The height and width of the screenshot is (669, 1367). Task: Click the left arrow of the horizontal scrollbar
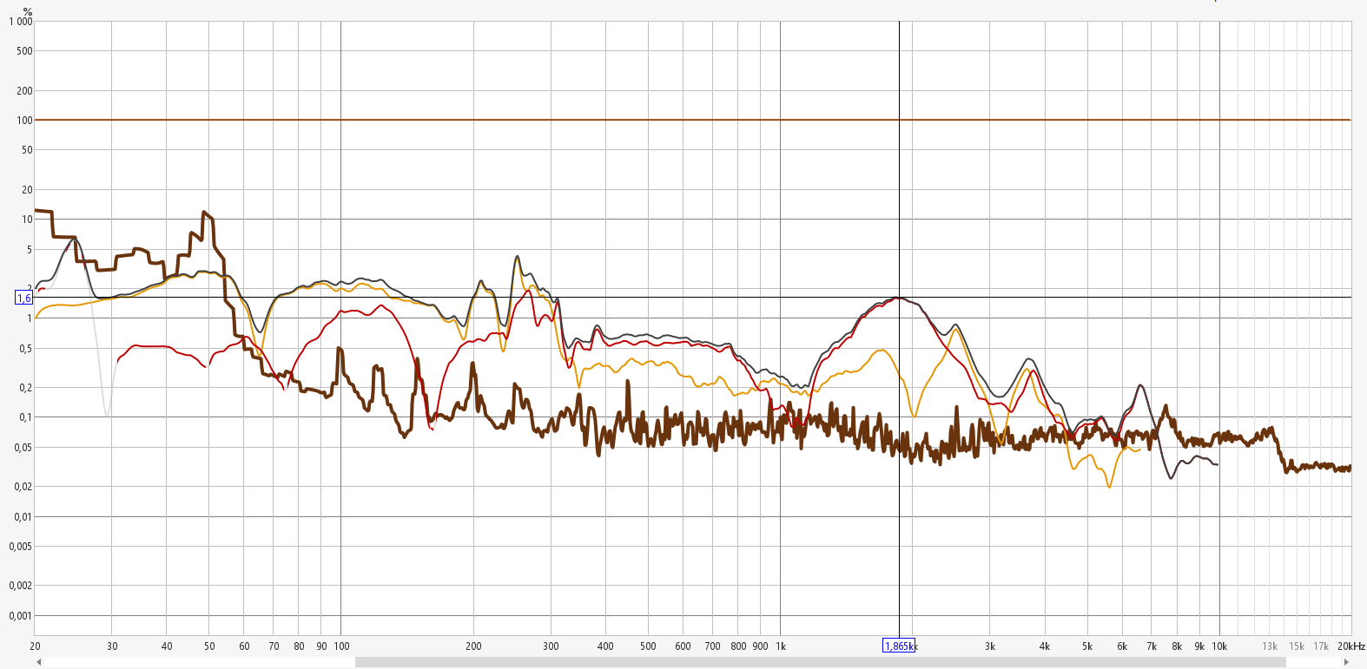click(38, 662)
